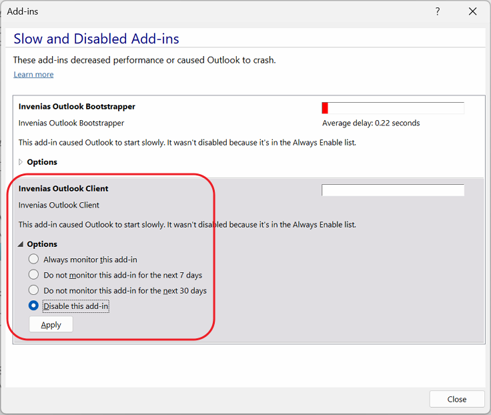Expand Options for Invenias Outlook Bootstrapper
Screen dimensions: 491x415
tap(21, 162)
